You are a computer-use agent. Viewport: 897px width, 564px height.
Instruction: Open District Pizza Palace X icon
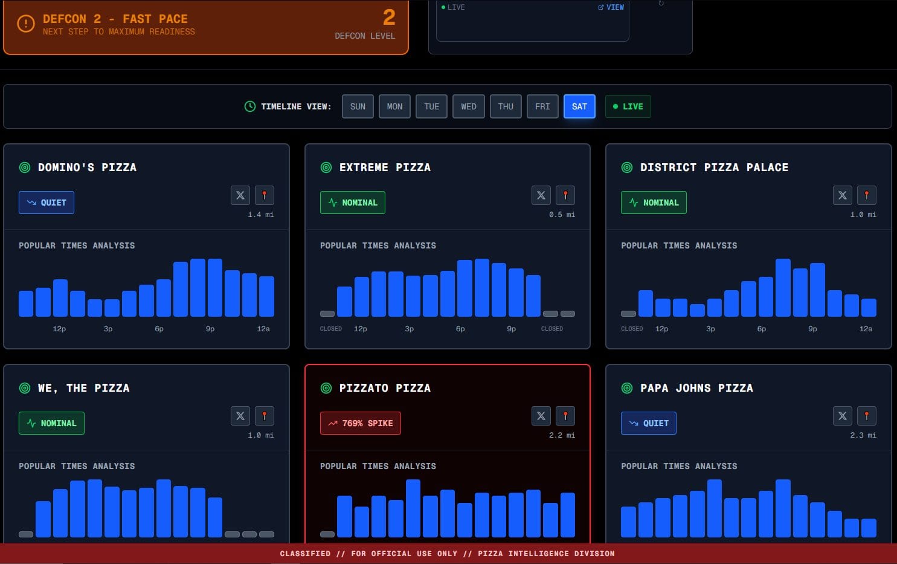843,195
